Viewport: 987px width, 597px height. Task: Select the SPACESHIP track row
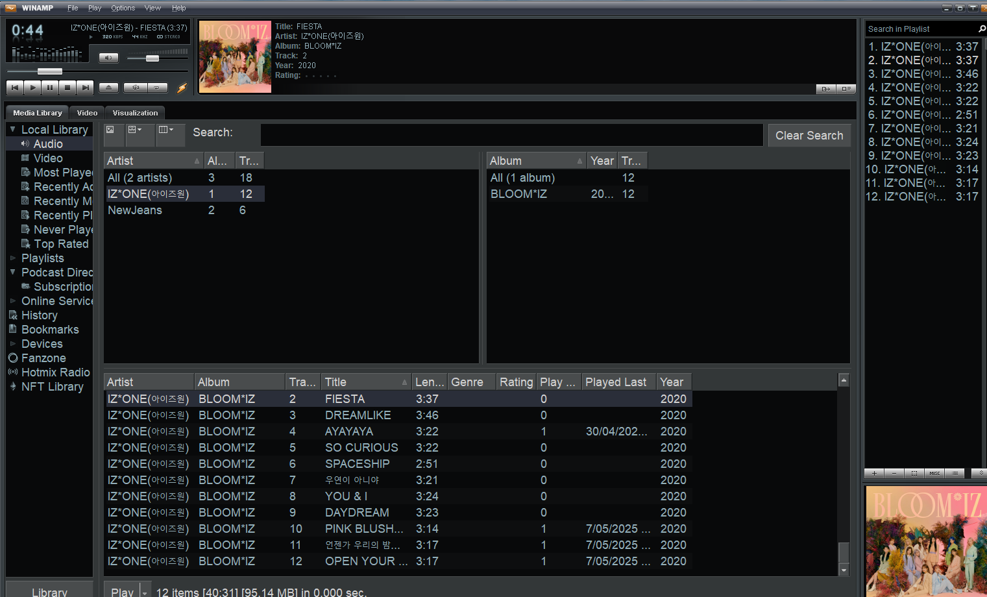pos(398,464)
